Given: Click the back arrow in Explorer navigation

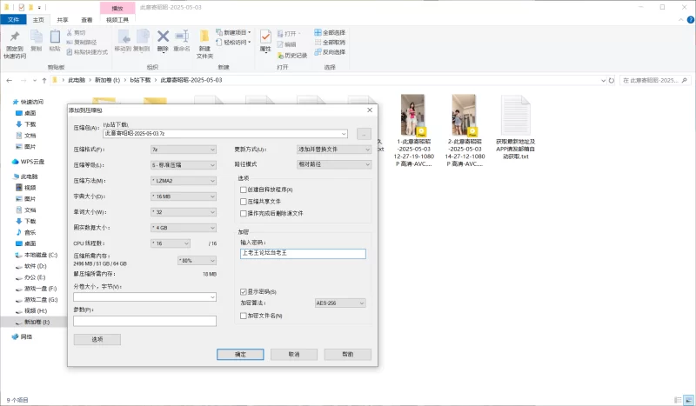Looking at the screenshot, I should [x=10, y=80].
